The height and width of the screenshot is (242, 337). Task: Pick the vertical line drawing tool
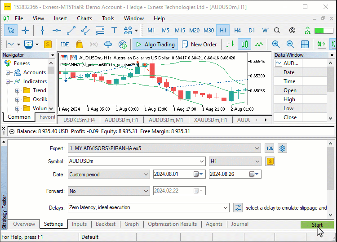click(42, 30)
